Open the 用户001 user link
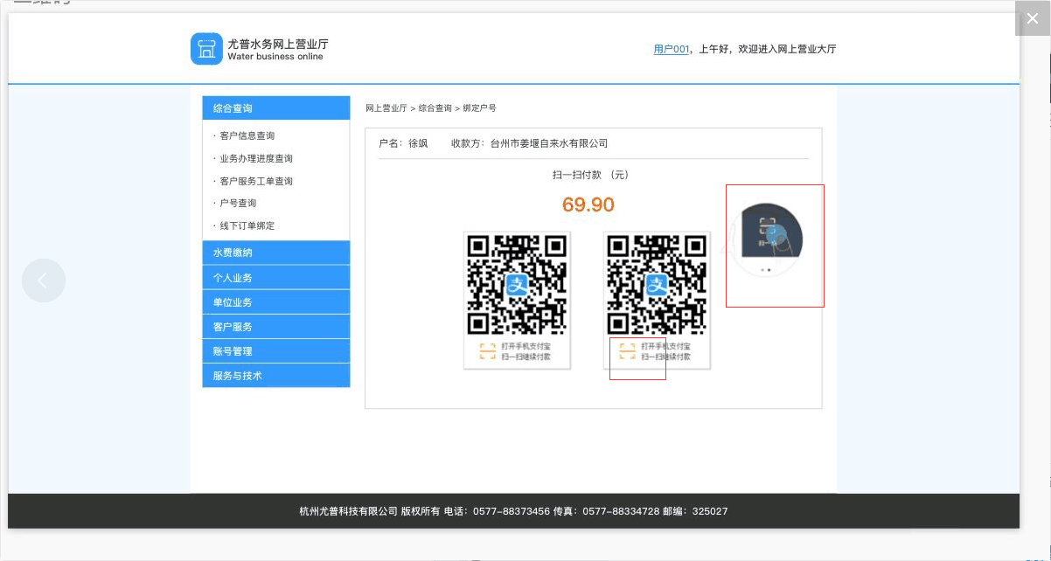The height and width of the screenshot is (561, 1051). pyautogui.click(x=672, y=50)
